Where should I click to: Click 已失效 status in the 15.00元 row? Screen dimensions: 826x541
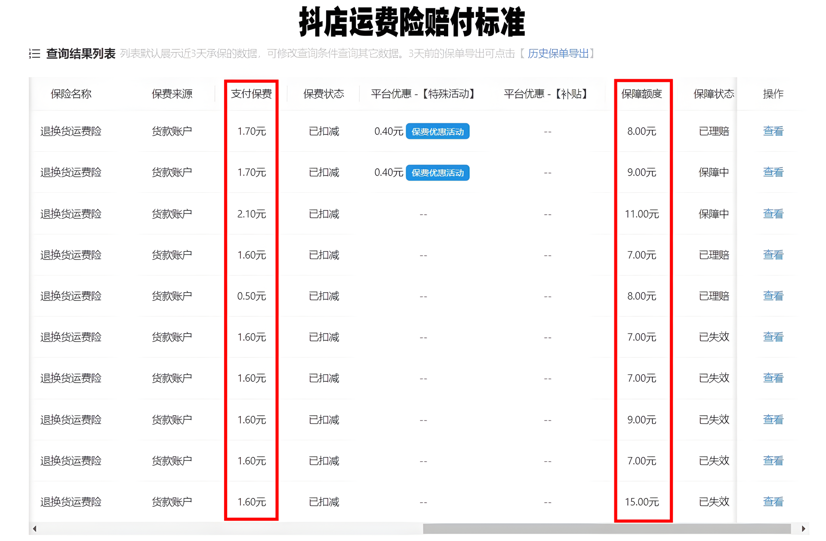click(714, 502)
